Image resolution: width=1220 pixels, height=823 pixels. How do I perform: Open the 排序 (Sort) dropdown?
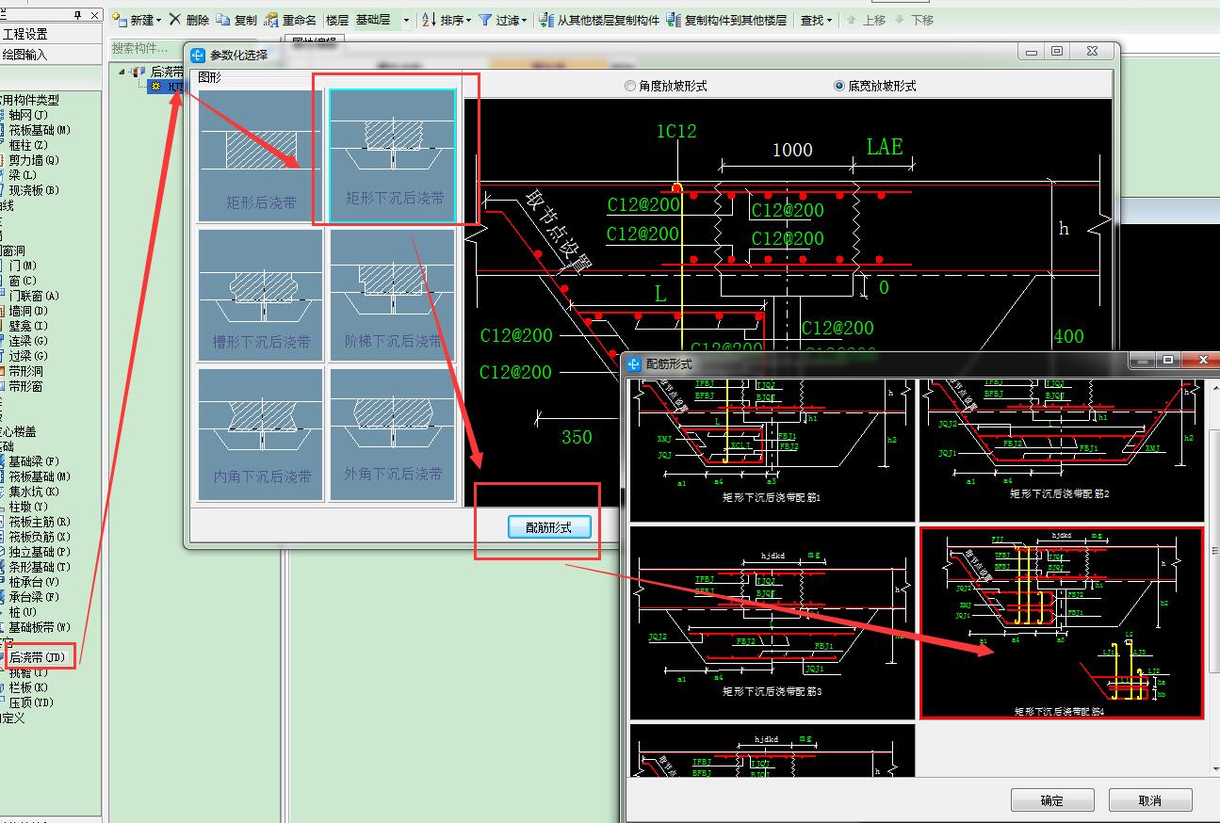pyautogui.click(x=447, y=20)
